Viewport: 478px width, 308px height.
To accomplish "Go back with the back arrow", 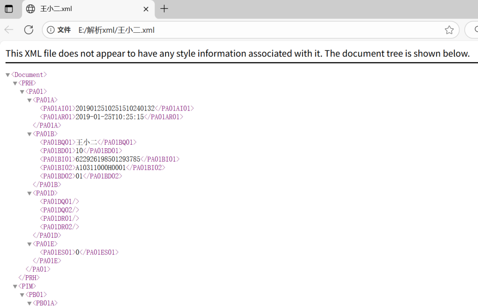I will [9, 30].
